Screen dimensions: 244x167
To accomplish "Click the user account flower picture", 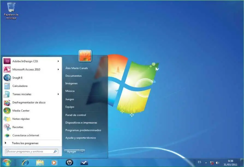I will pos(85,56).
